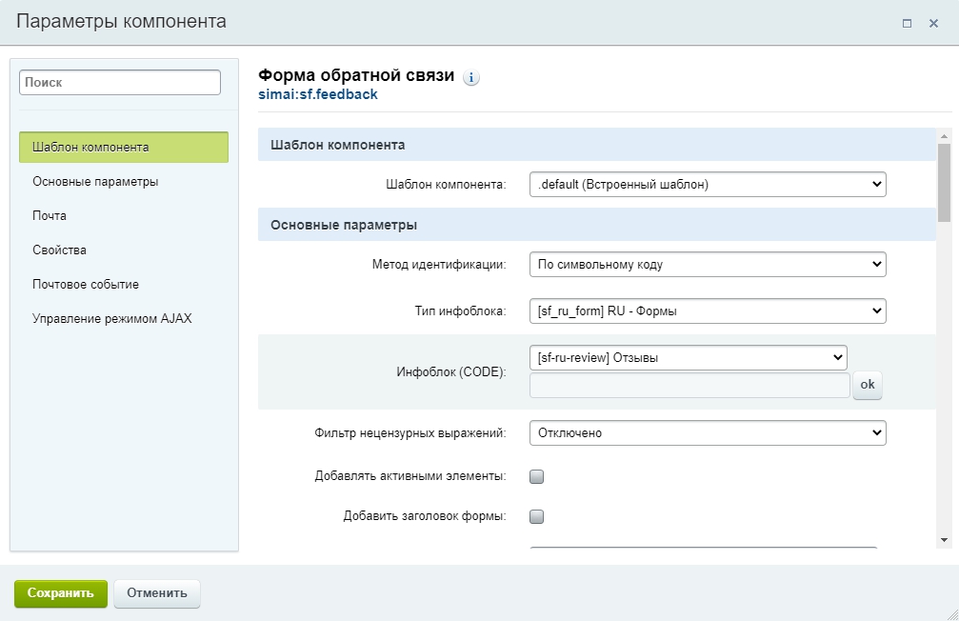Click the "ok" button next to infoblock code
Image resolution: width=959 pixels, height=621 pixels.
(x=868, y=385)
